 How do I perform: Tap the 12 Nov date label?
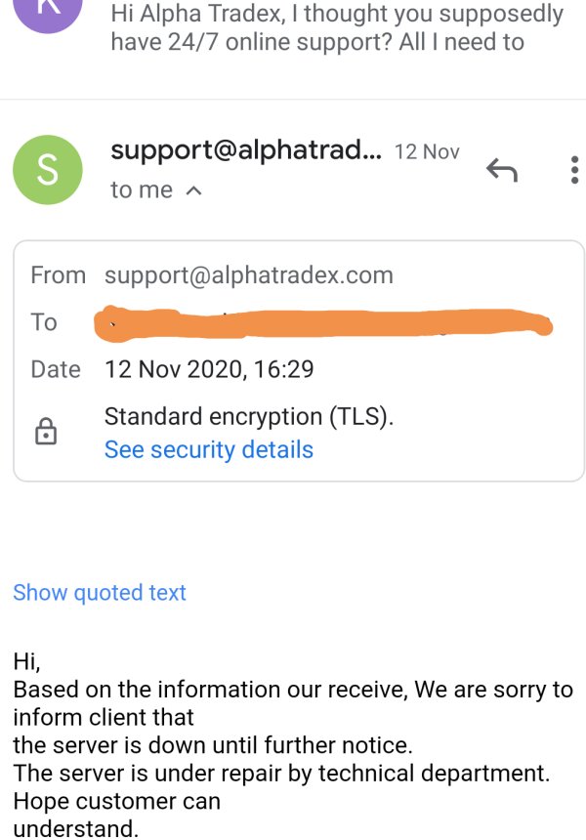point(427,151)
